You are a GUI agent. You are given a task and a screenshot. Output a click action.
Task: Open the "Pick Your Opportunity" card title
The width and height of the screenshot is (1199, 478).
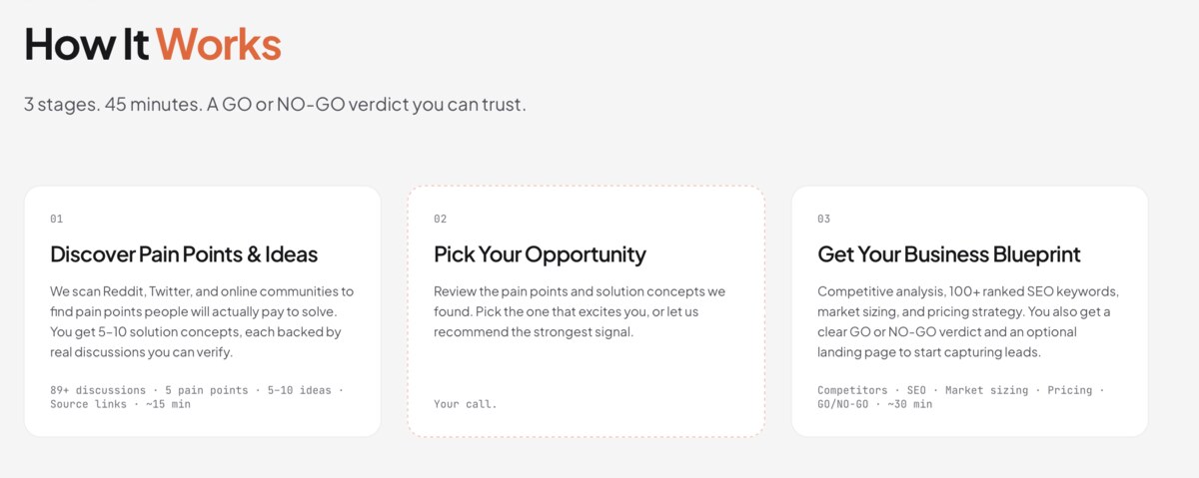tap(540, 254)
